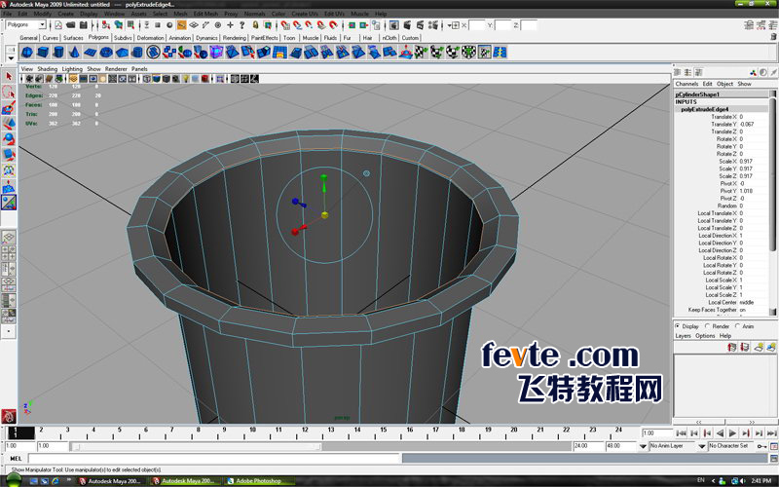Activate the Rotate tool in toolbox

[9, 139]
